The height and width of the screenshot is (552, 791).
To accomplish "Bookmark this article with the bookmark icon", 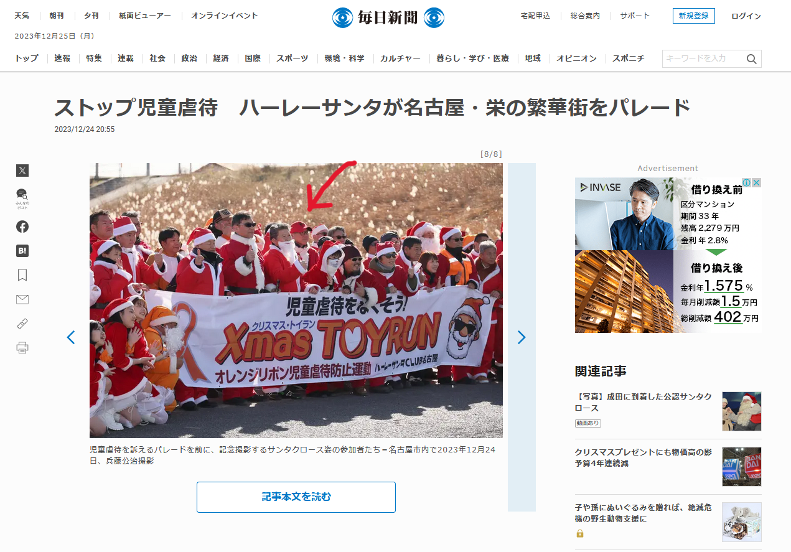I will coord(22,275).
